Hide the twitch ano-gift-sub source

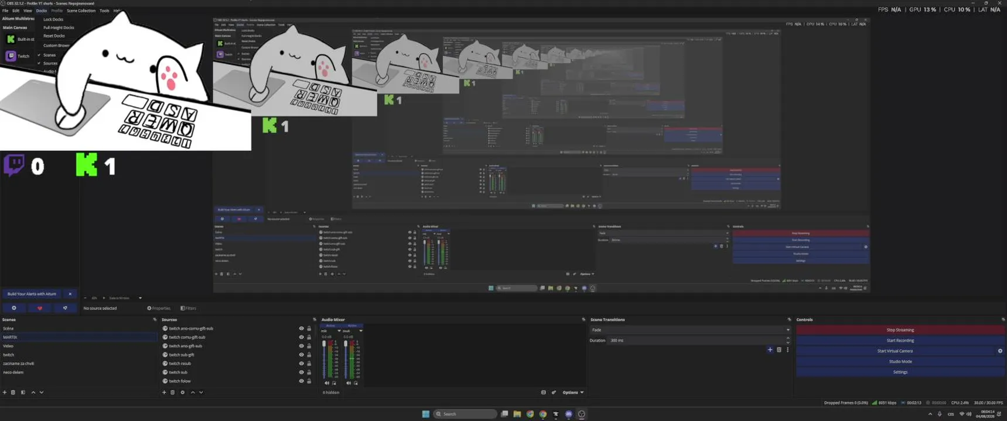[x=302, y=346]
